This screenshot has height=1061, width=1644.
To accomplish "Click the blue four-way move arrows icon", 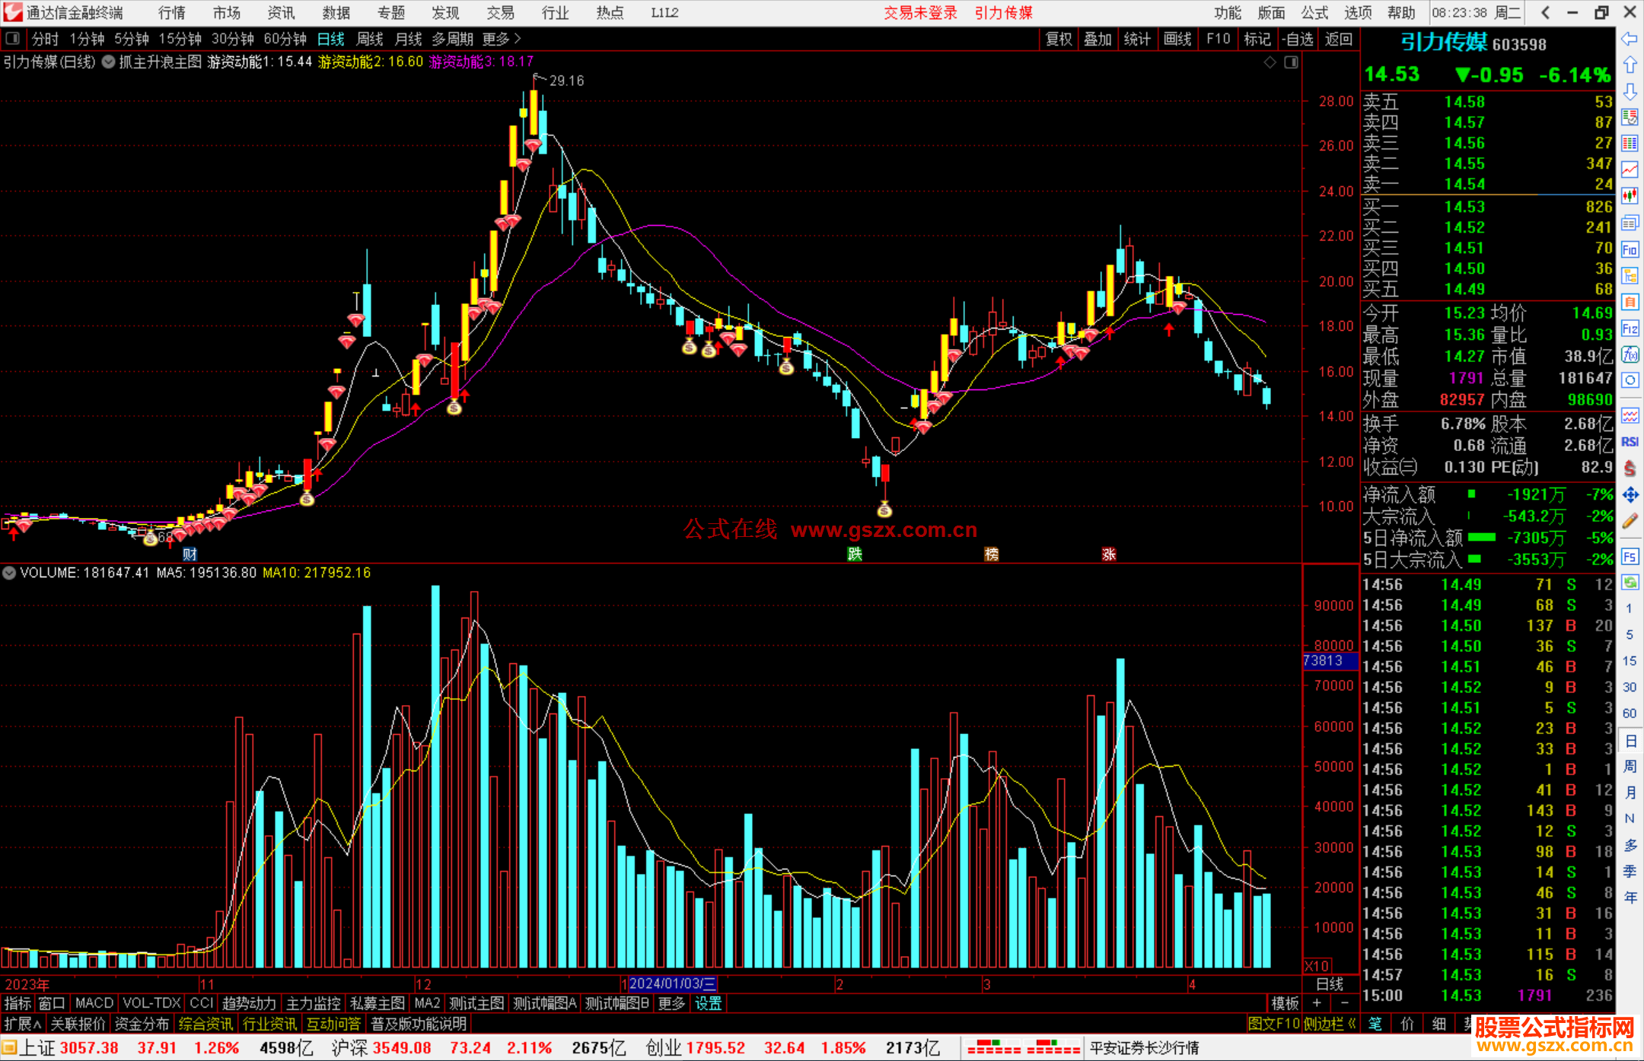I will coord(1630,495).
